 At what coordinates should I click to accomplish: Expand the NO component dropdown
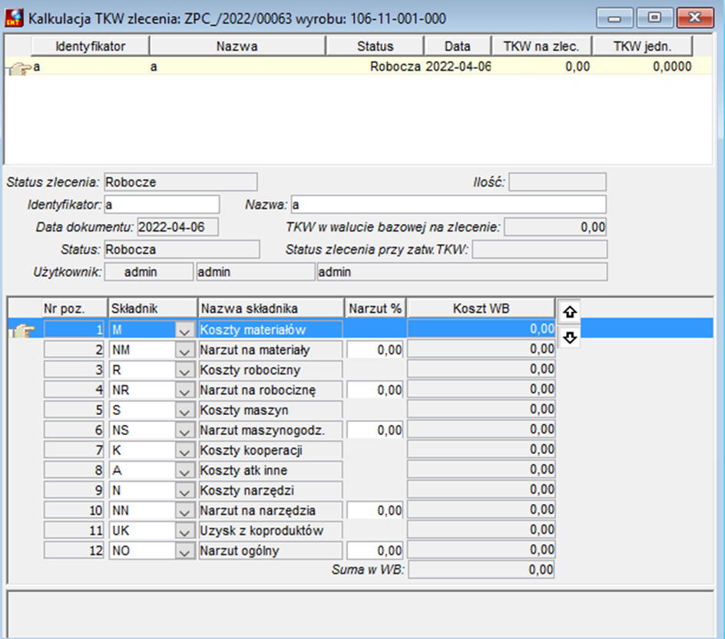pyautogui.click(x=185, y=551)
